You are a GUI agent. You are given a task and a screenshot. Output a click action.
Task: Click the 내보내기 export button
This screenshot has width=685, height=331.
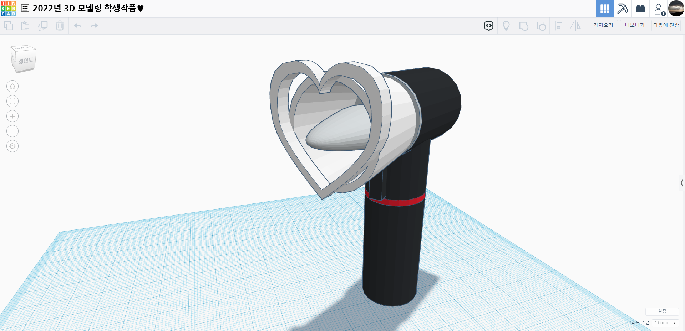click(x=635, y=25)
